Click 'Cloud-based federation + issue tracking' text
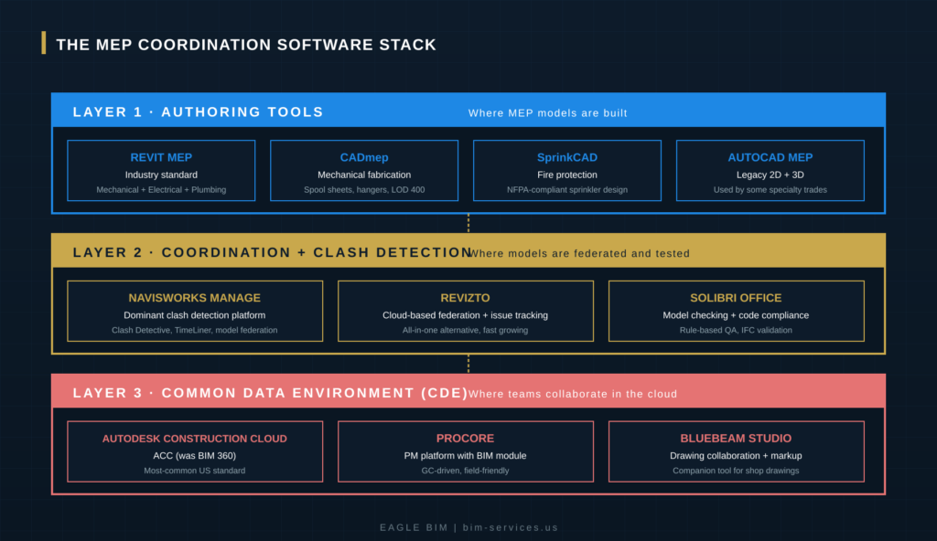The width and height of the screenshot is (937, 541). (465, 315)
